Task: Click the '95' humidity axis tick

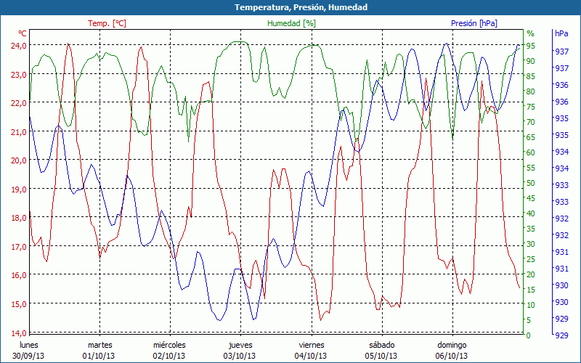Action: (531, 46)
